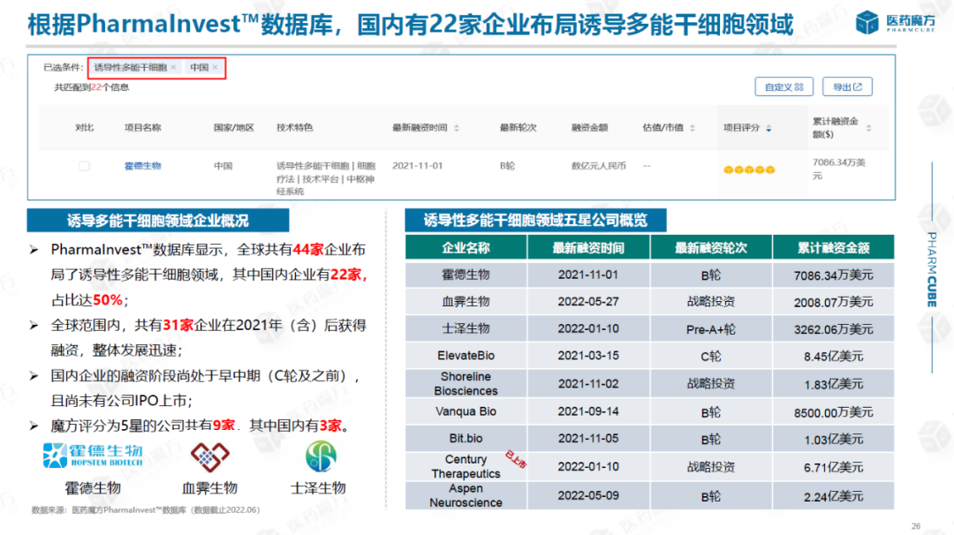Sort by 估值/市值 column arrows
954x535 pixels.
point(692,128)
